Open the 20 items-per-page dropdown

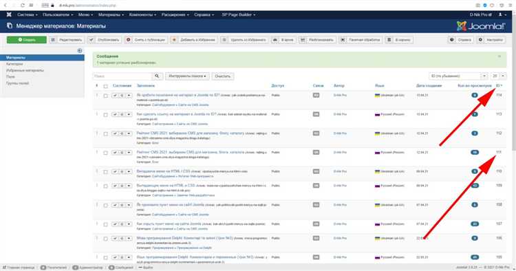[498, 76]
